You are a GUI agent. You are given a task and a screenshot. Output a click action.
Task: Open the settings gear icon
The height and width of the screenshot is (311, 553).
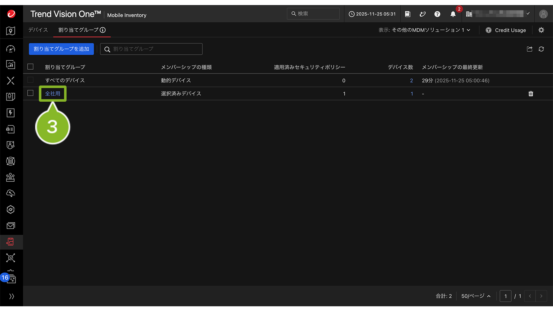click(541, 30)
